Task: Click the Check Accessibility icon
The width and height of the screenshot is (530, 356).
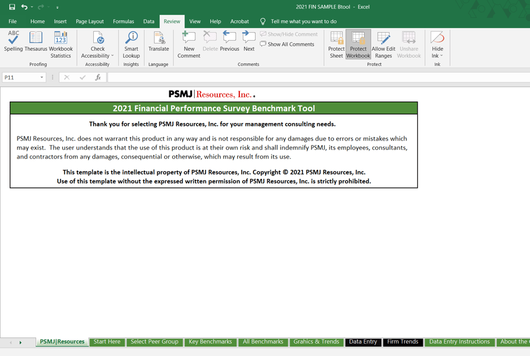Action: click(x=98, y=38)
